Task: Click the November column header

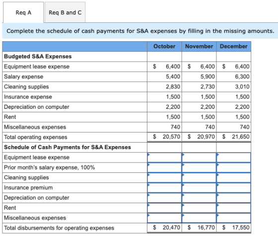Action: coord(199,47)
